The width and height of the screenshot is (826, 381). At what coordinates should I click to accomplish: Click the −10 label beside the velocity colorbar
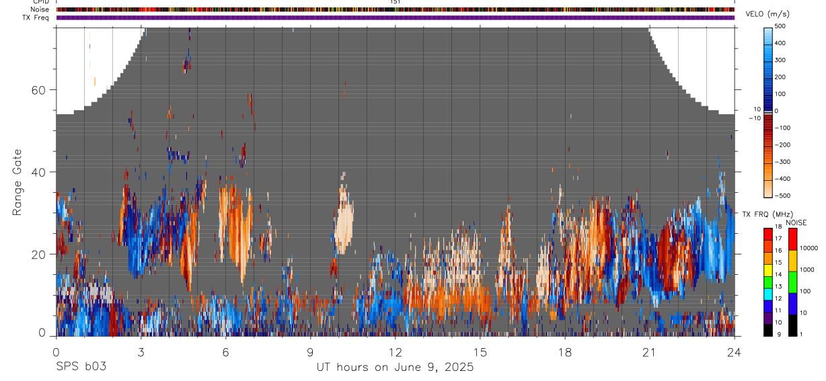click(x=755, y=118)
